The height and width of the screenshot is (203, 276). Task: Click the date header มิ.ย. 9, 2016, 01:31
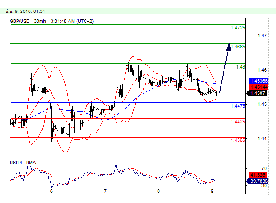click(26, 11)
